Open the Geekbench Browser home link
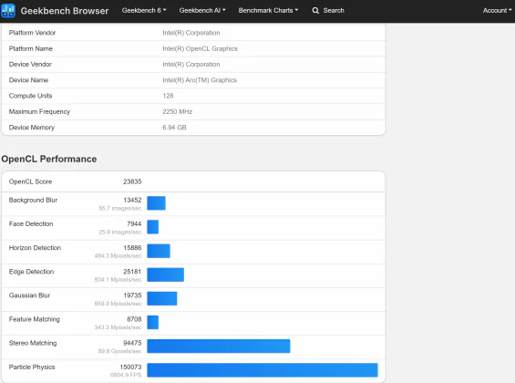The image size is (515, 383). (x=65, y=11)
